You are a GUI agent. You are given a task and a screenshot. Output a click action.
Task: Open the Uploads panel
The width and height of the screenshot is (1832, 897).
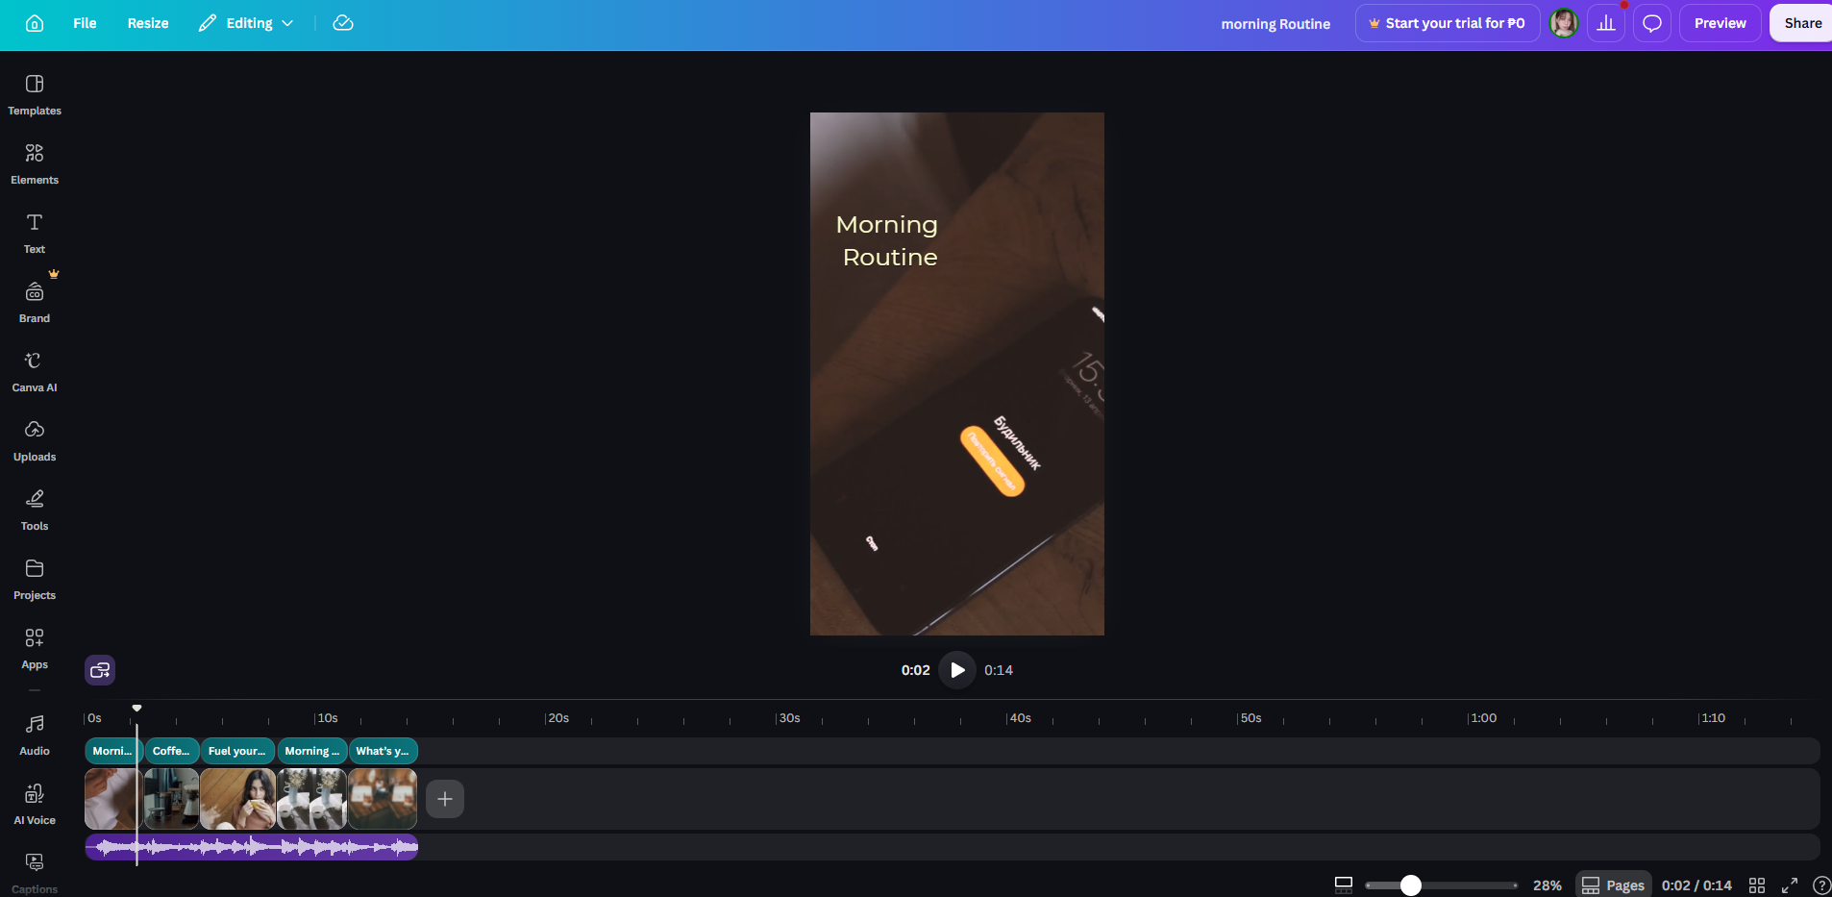click(x=35, y=441)
